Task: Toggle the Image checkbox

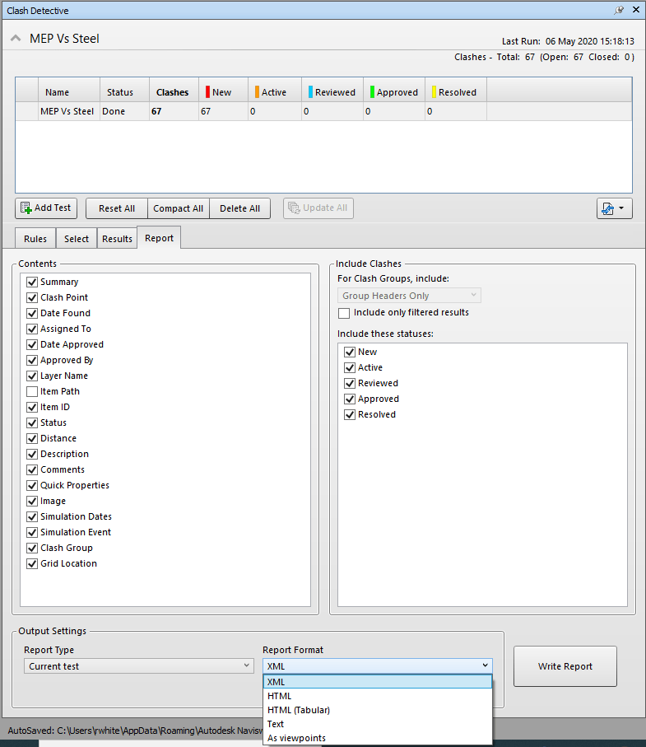Action: (x=32, y=502)
